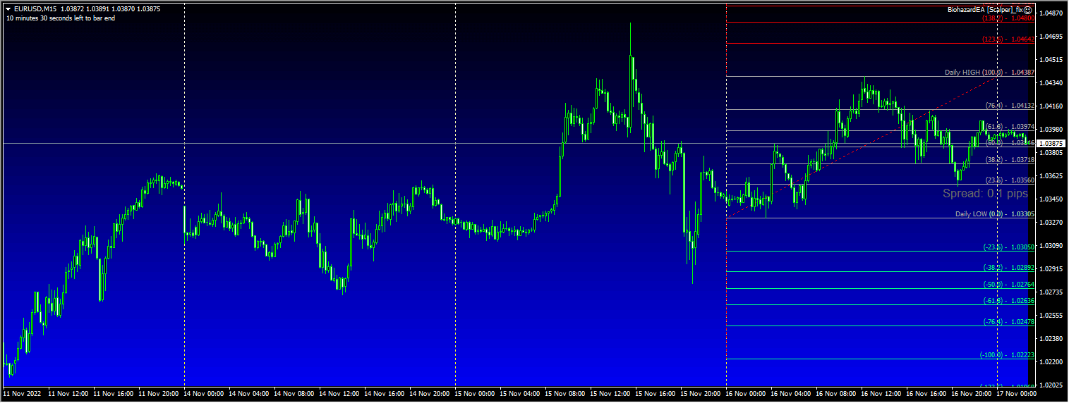Click the 16 Nov 08:00 time axis label
Viewport: 1069px width, 403px height.
[837, 394]
